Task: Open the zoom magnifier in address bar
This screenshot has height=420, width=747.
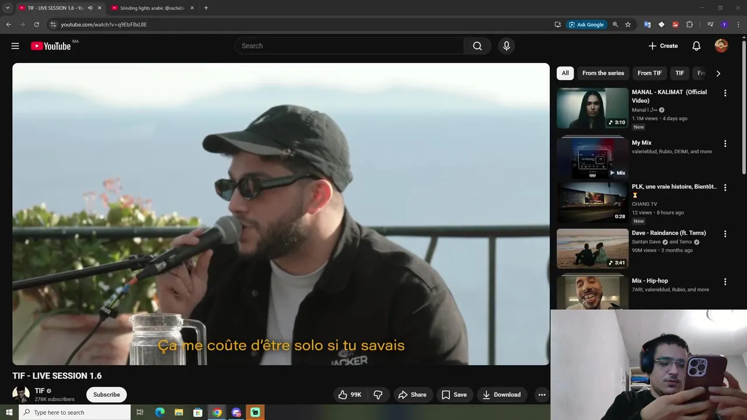Action: pos(615,24)
